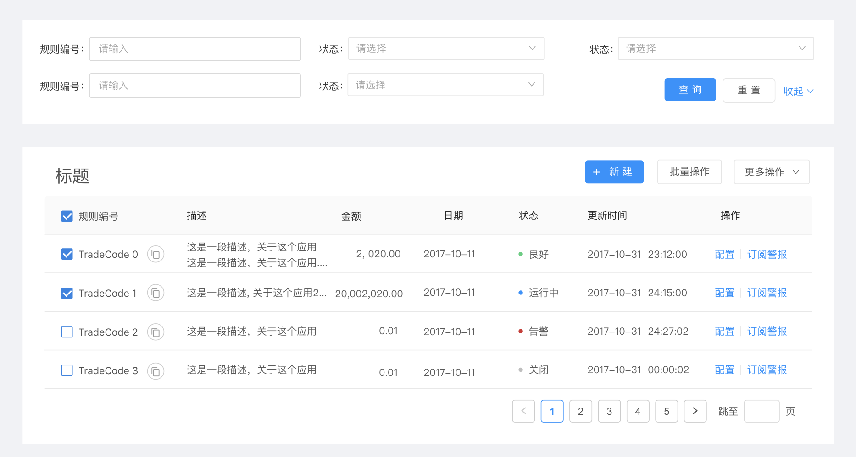Viewport: 856px width, 457px height.
Task: Copy the TradeCode 1 rule number
Action: pos(156,293)
